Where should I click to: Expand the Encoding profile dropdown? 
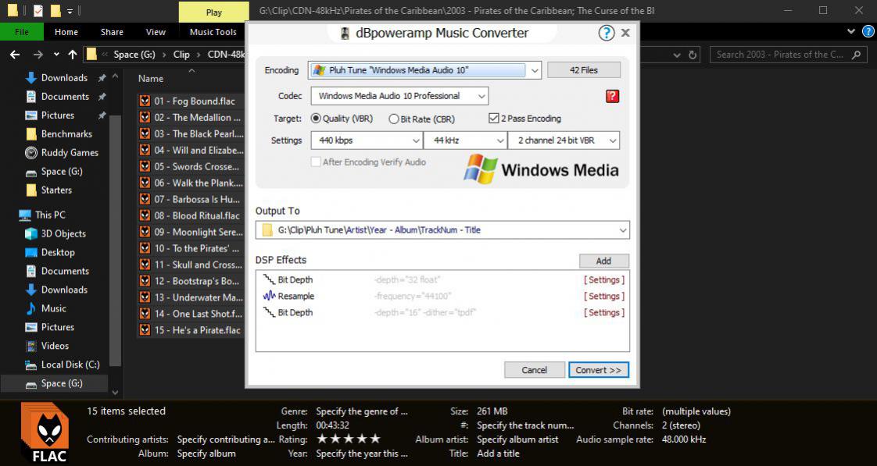coord(535,70)
